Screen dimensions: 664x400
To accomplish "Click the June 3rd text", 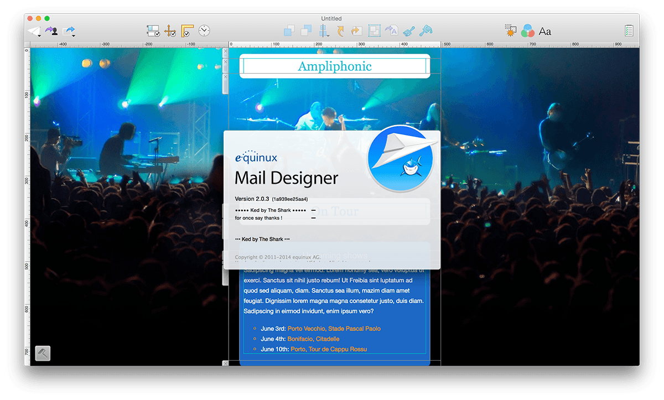I will click(x=273, y=329).
